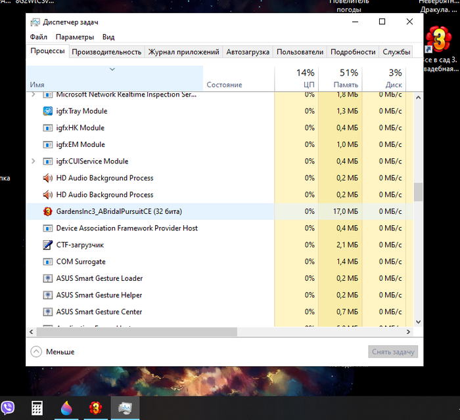Expand Microsoft Network Realtime Inspection Service row

click(x=33, y=94)
